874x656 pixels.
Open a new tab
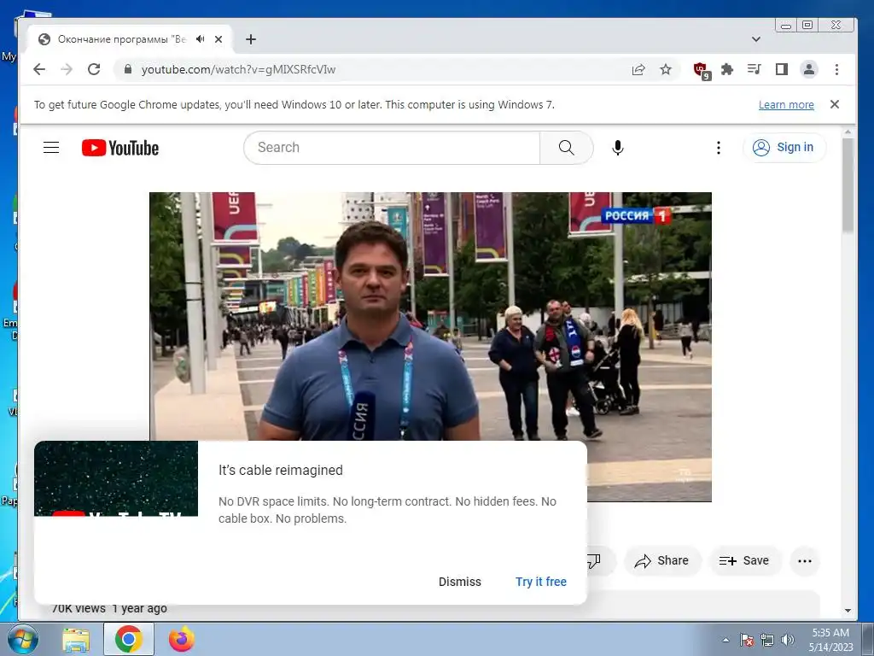pyautogui.click(x=251, y=39)
